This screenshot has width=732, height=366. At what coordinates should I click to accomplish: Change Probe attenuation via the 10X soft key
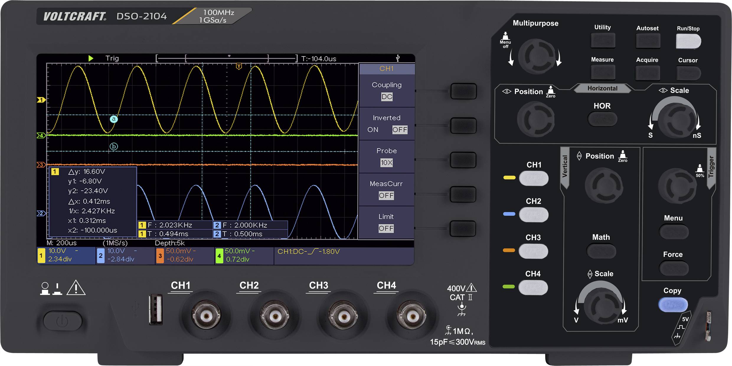point(463,159)
